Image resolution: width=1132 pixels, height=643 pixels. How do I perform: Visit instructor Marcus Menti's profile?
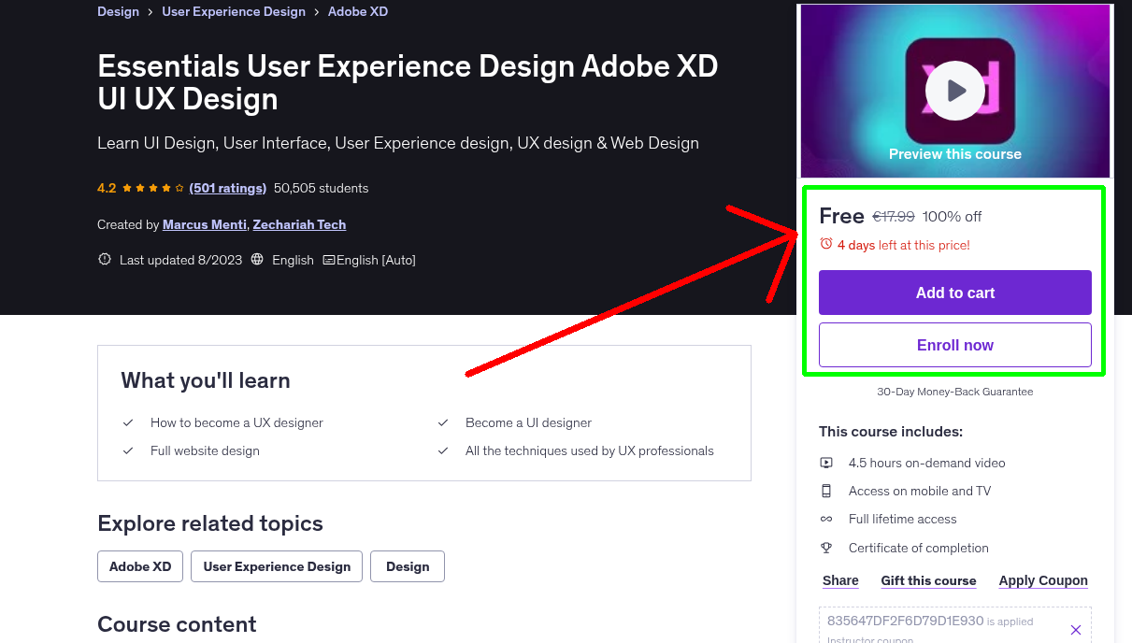coord(204,224)
